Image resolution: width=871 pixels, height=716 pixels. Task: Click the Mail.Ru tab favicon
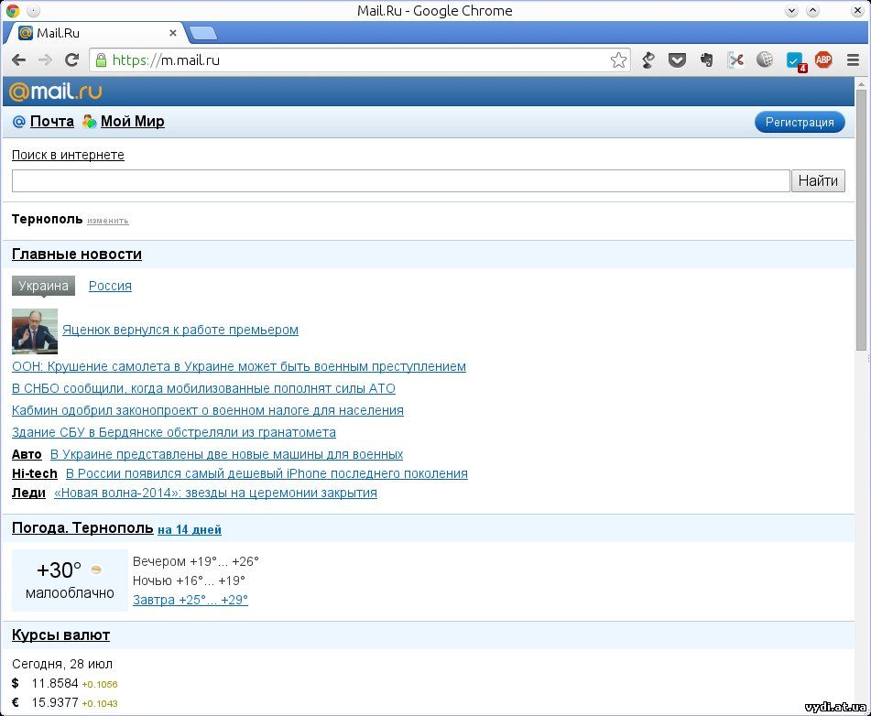point(26,33)
